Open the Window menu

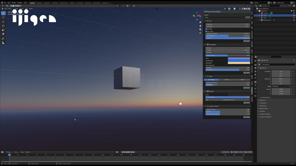20,3
